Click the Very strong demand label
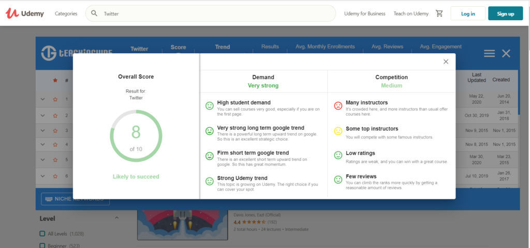 (263, 86)
